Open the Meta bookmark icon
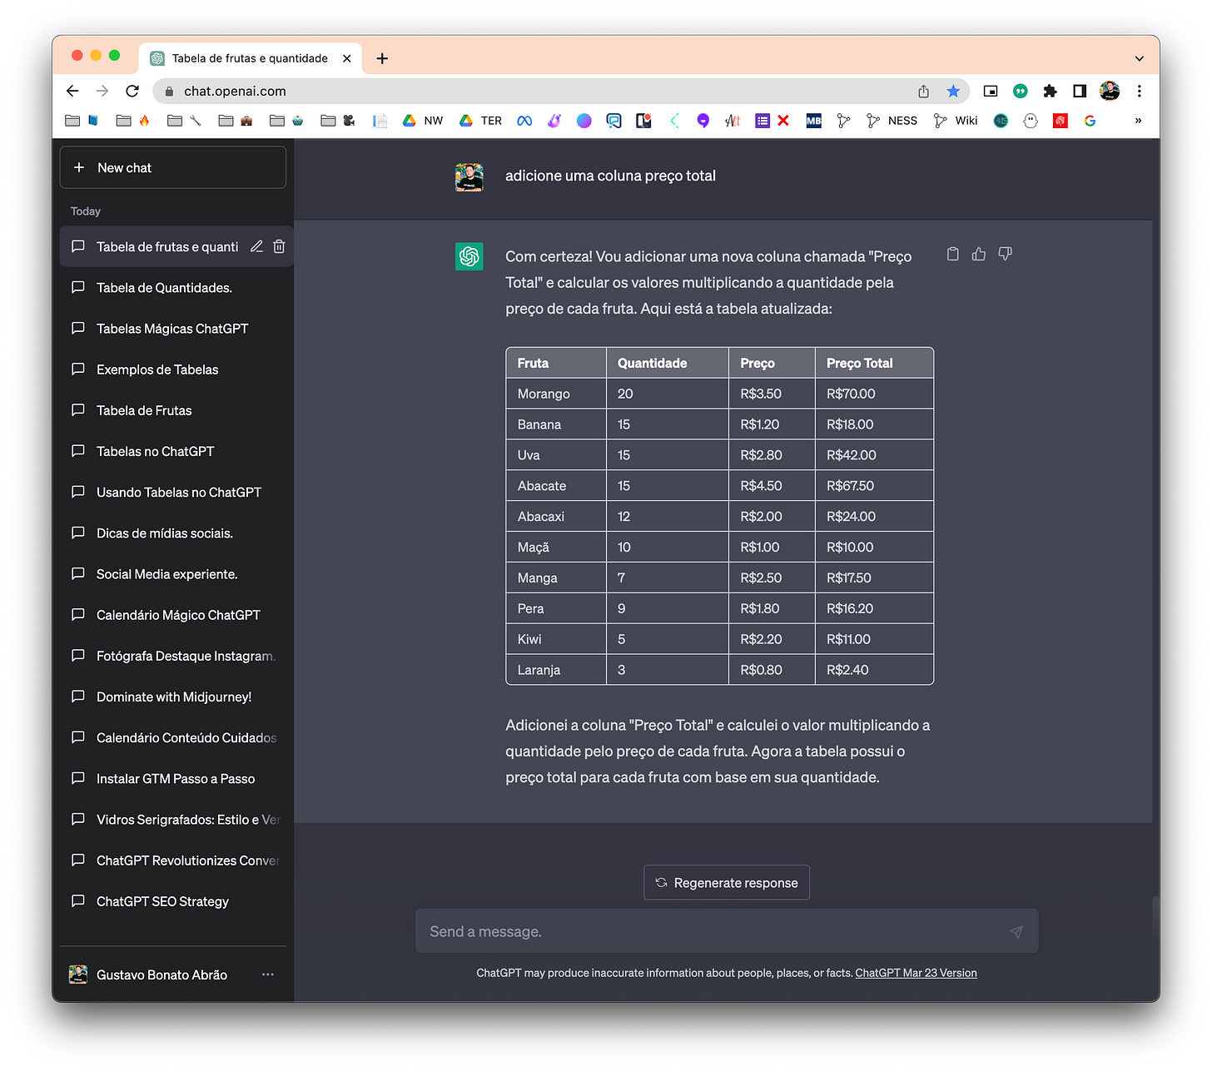The image size is (1212, 1071). point(524,121)
